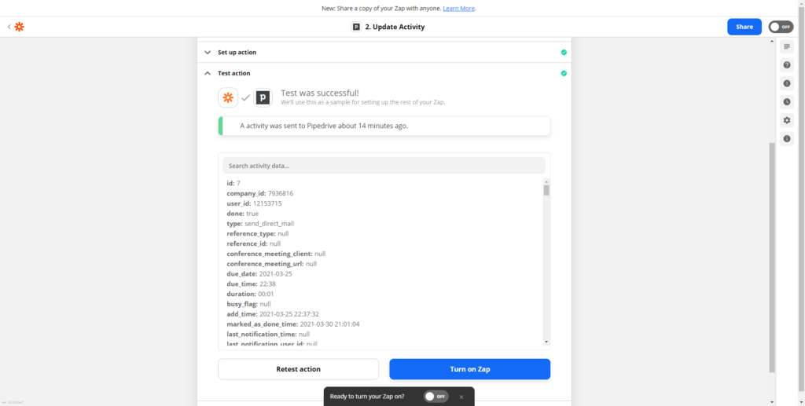
Task: Dismiss the Ready to turn your Zap on popup
Action: coord(461,397)
